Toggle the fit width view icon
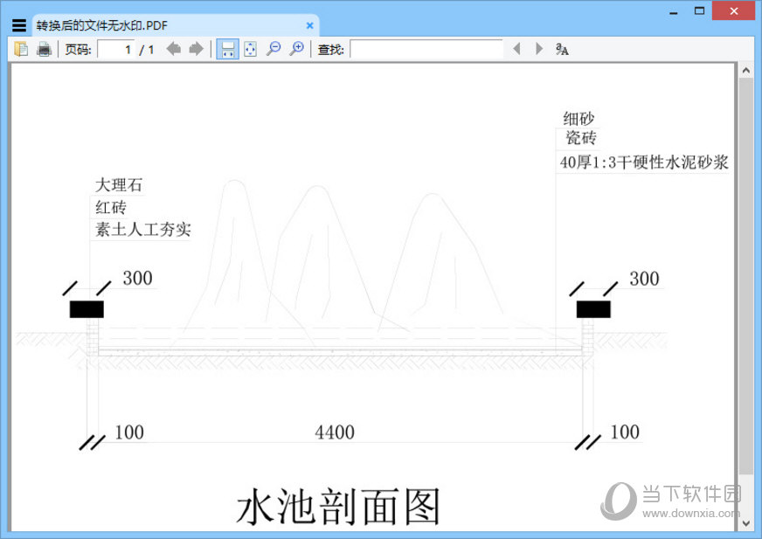 click(227, 49)
